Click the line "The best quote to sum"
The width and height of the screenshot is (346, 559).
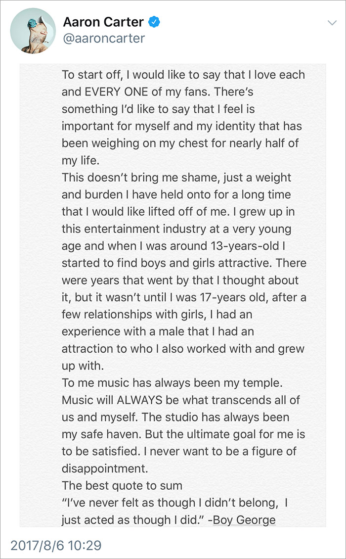[x=122, y=486]
